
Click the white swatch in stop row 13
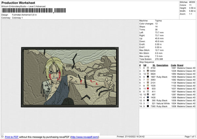pyautogui.click(x=148, y=103)
